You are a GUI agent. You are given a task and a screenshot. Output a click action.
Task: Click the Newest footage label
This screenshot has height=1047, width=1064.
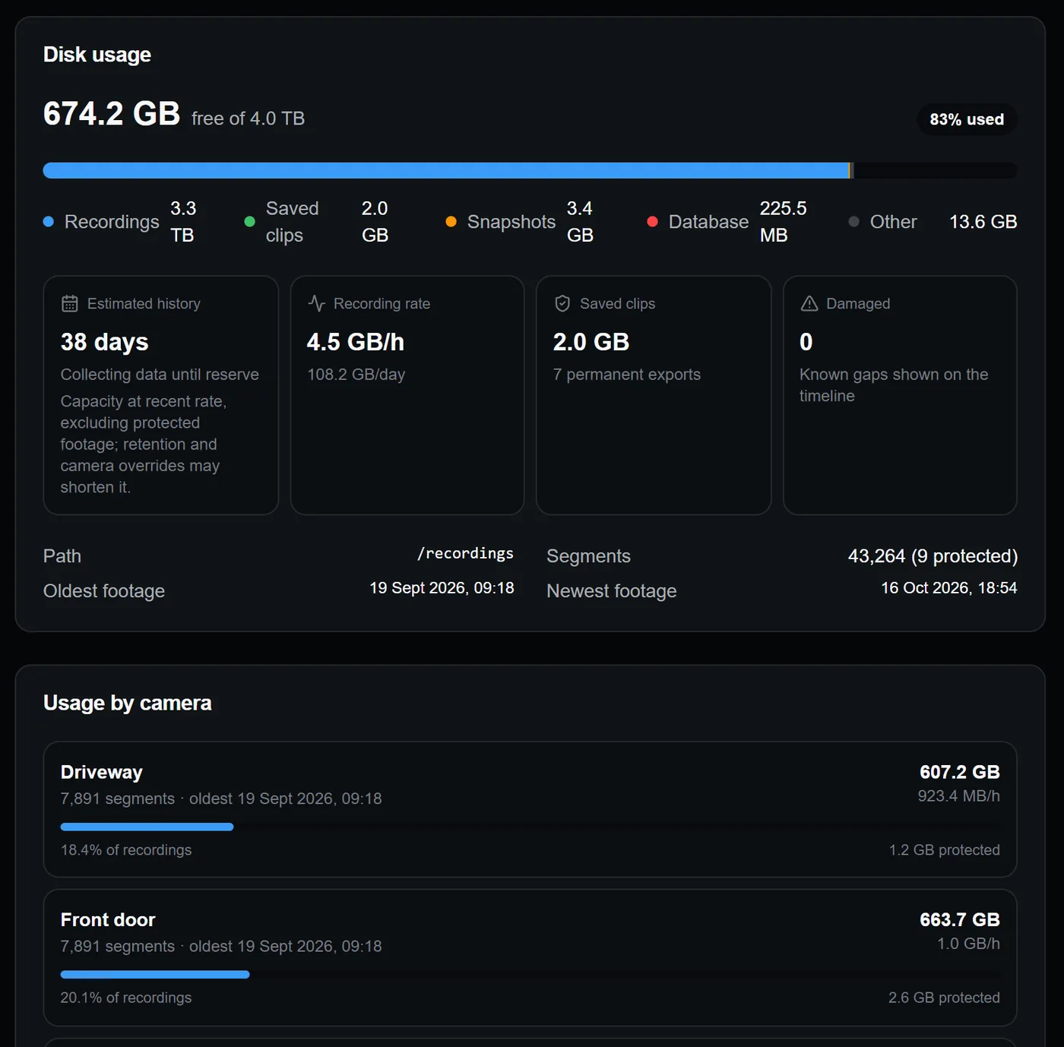coord(612,591)
